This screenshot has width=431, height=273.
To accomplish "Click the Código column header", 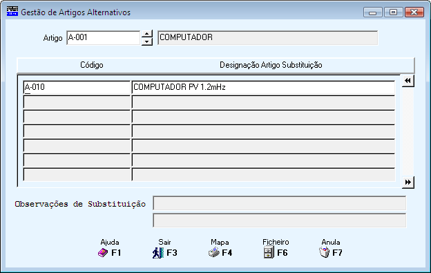I will coord(92,65).
